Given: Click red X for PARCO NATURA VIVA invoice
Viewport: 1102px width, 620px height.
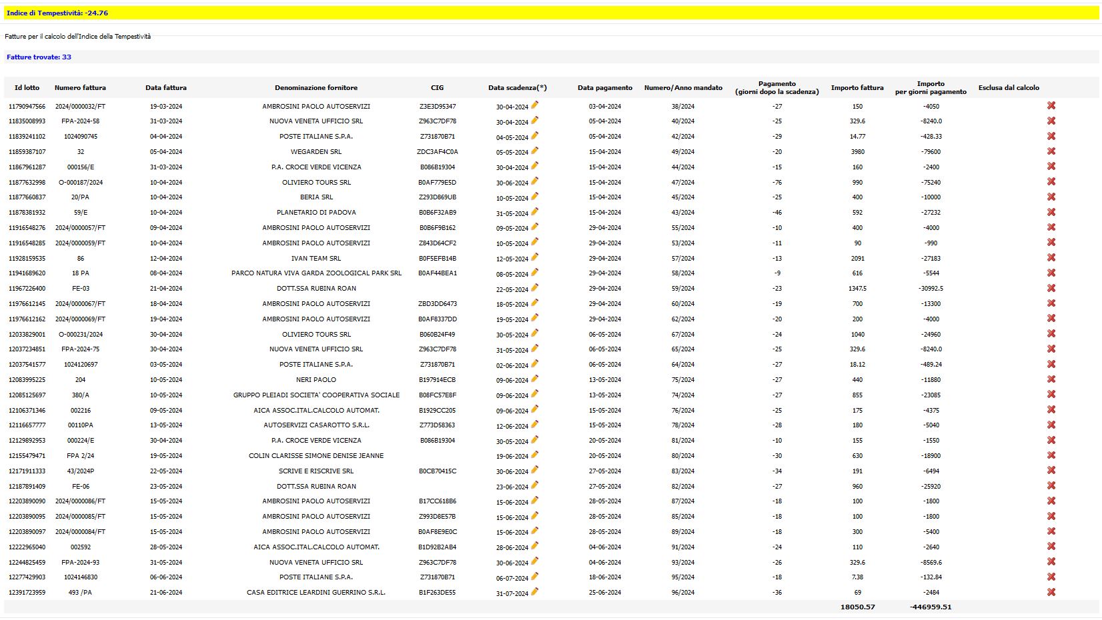Looking at the screenshot, I should pyautogui.click(x=1051, y=273).
